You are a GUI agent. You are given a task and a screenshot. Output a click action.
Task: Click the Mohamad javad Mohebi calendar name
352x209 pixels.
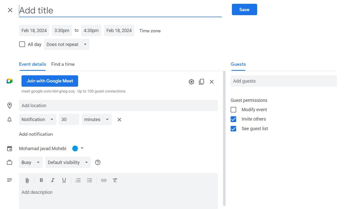click(x=43, y=149)
